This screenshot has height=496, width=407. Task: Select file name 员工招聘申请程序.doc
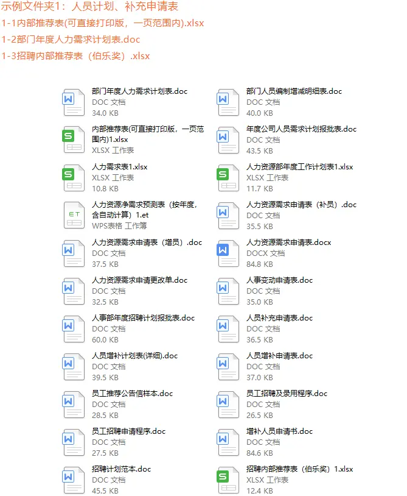[128, 431]
